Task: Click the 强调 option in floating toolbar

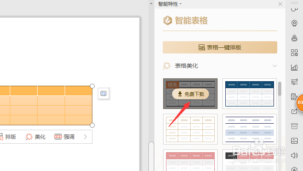Action: coord(64,137)
